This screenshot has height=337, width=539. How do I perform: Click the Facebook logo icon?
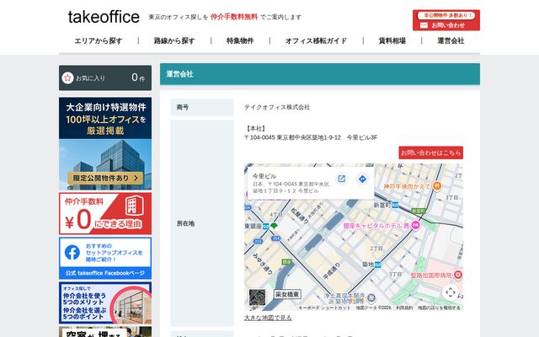tap(72, 253)
